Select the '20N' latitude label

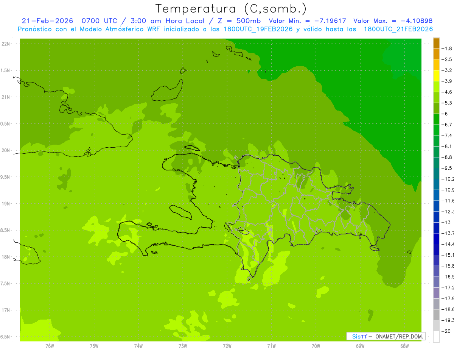pos(6,150)
